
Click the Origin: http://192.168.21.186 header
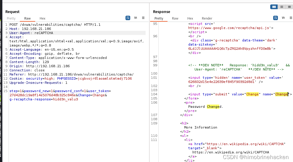[x=40, y=66]
